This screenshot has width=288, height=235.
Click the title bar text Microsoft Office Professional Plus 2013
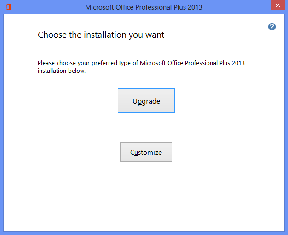(x=144, y=7)
